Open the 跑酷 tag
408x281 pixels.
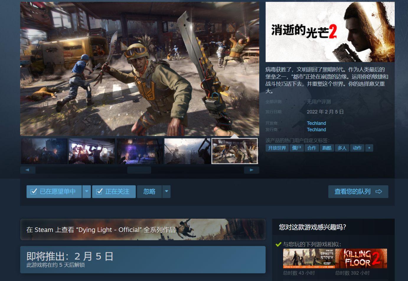click(x=327, y=148)
